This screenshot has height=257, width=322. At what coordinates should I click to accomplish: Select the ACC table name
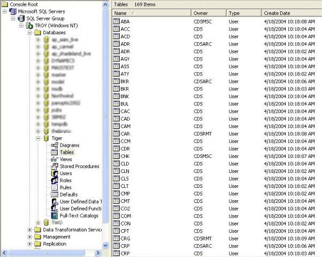tap(125, 29)
